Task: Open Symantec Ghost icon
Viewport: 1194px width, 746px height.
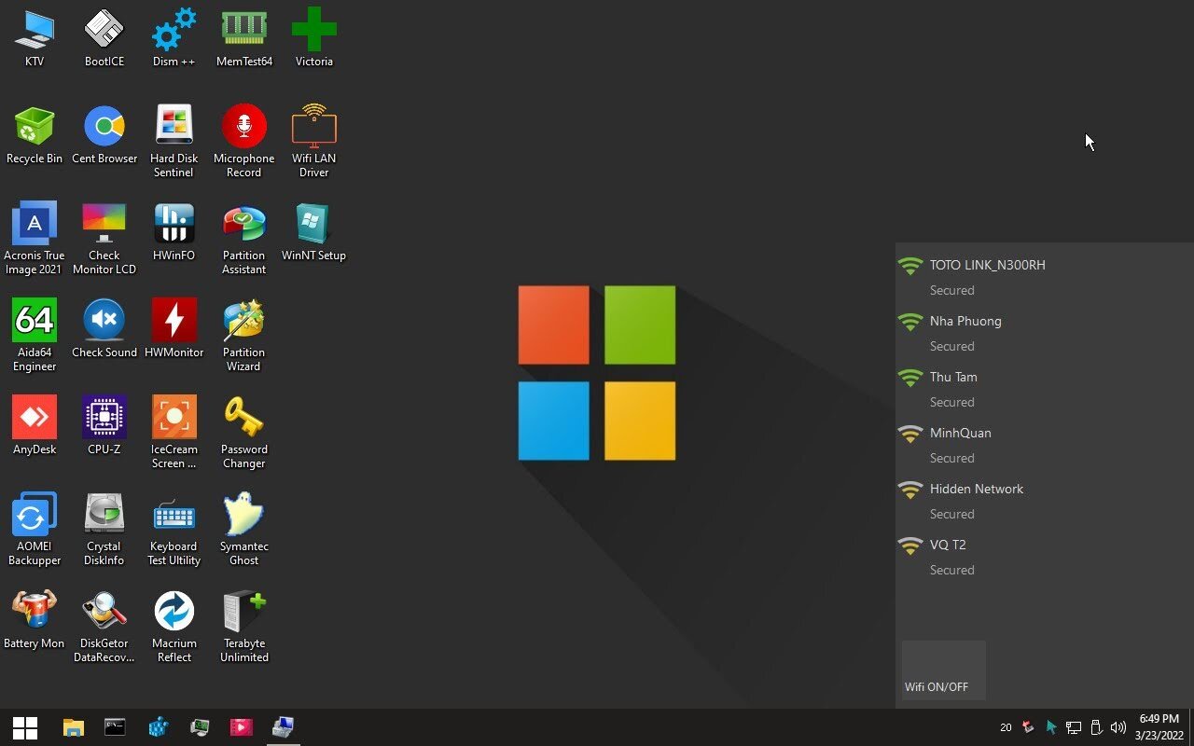Action: tap(244, 529)
